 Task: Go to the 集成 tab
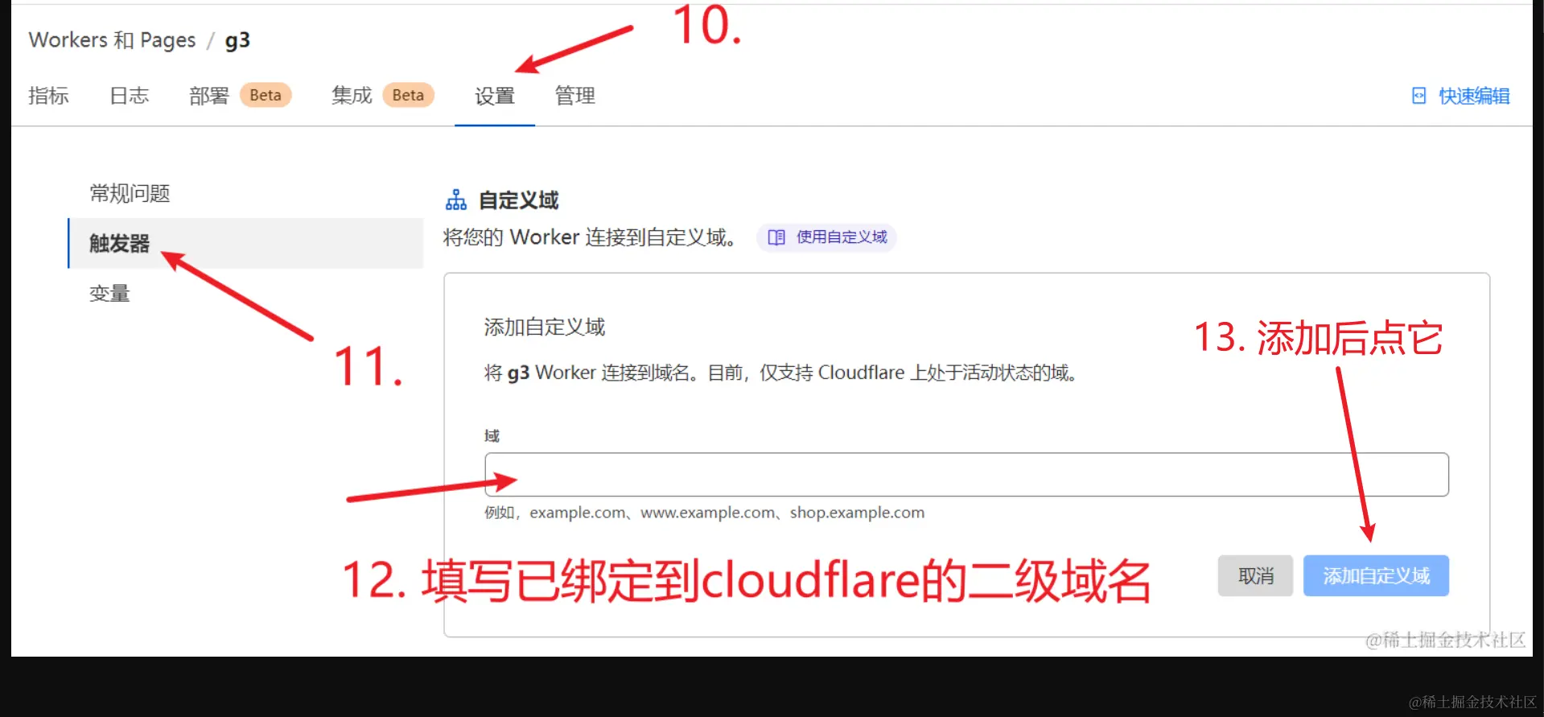click(x=352, y=96)
